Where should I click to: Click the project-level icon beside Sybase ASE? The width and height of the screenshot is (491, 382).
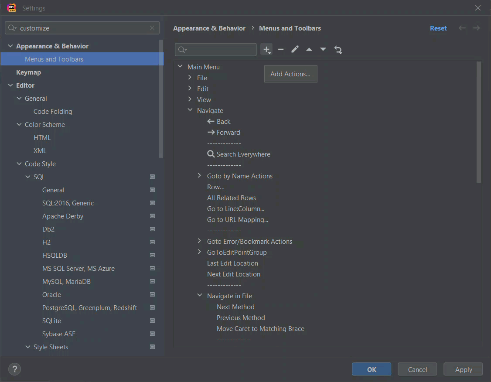(153, 334)
